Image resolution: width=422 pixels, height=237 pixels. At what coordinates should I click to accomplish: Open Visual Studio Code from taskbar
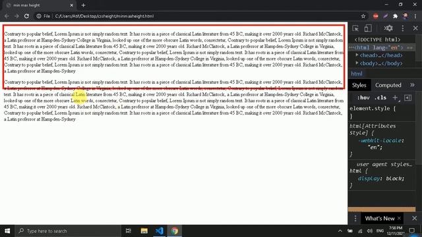pyautogui.click(x=160, y=231)
